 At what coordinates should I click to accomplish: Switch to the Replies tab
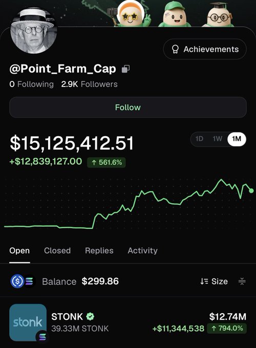[99, 251]
